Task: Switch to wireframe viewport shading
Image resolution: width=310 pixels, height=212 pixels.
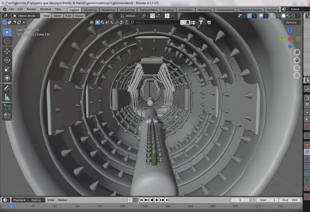Action: pos(279,16)
